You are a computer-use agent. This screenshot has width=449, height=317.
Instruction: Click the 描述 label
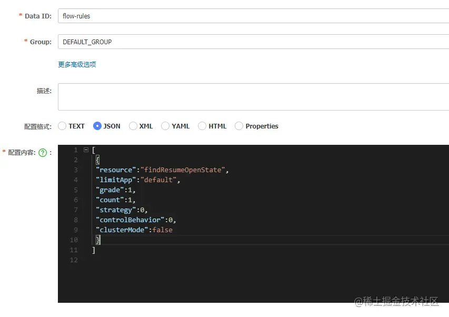[x=44, y=91]
